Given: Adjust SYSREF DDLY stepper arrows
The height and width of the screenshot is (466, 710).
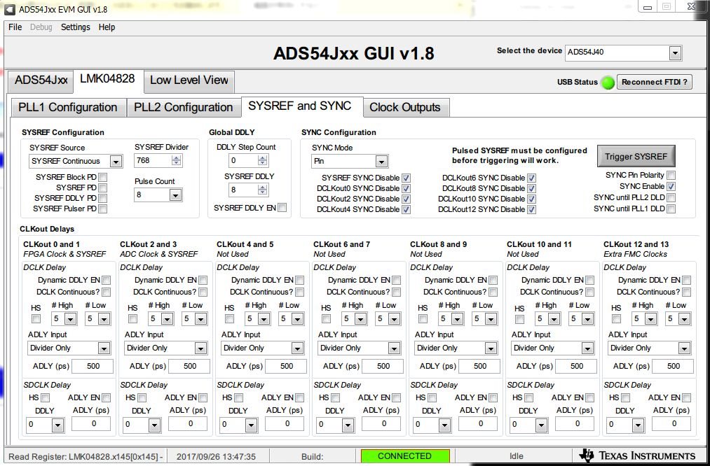Looking at the screenshot, I should tap(262, 190).
